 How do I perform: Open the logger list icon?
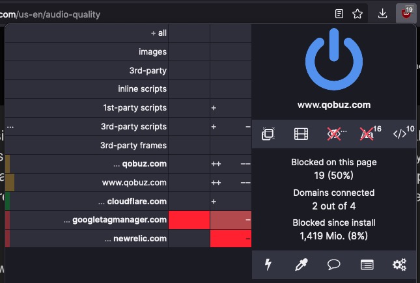coord(367,265)
